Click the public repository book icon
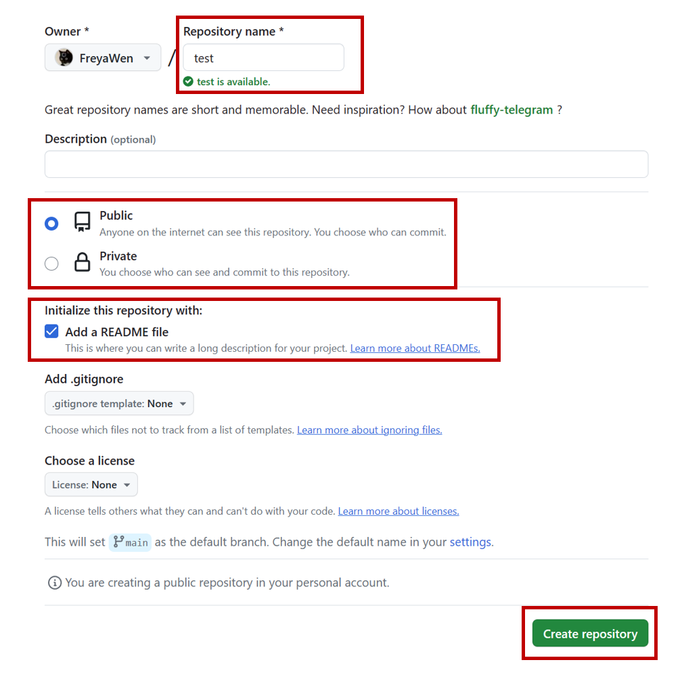Image resolution: width=682 pixels, height=679 pixels. tap(83, 223)
